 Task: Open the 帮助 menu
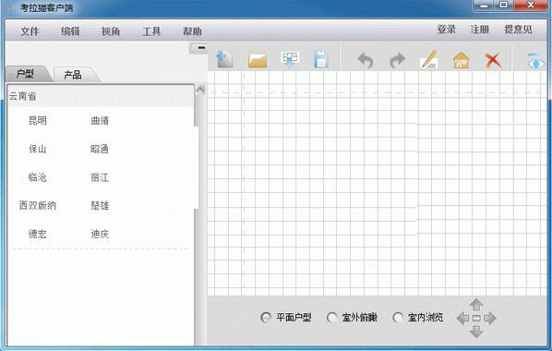coord(192,31)
